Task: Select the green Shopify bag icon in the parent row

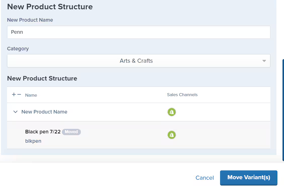Action: pos(171,112)
